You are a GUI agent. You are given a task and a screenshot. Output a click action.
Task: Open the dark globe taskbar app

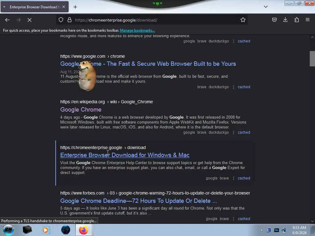point(66,230)
